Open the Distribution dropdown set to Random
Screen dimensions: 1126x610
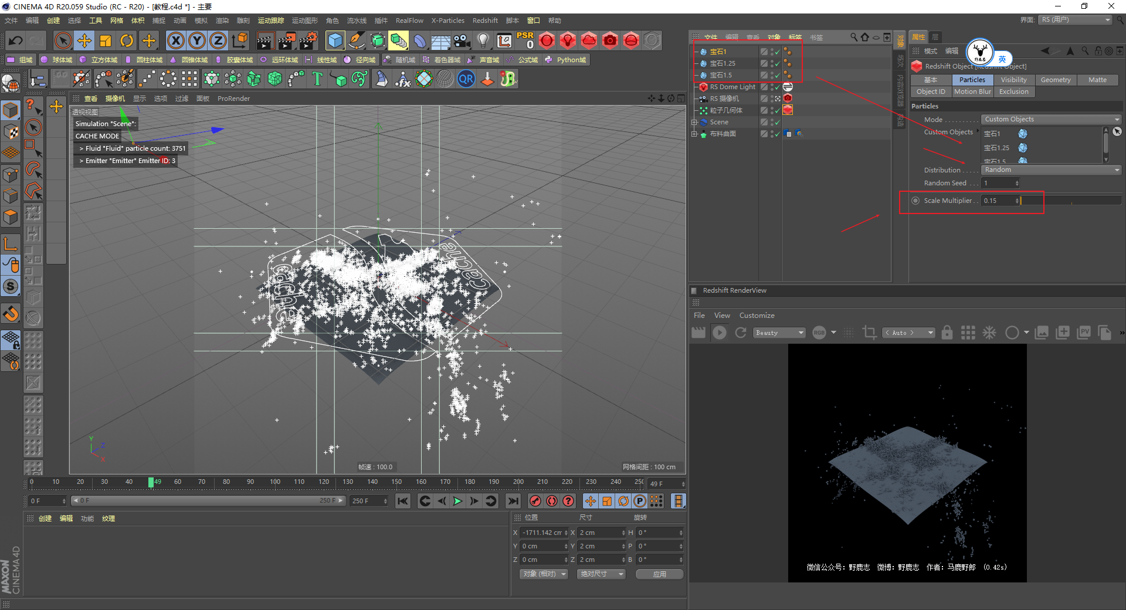pyautogui.click(x=1051, y=170)
